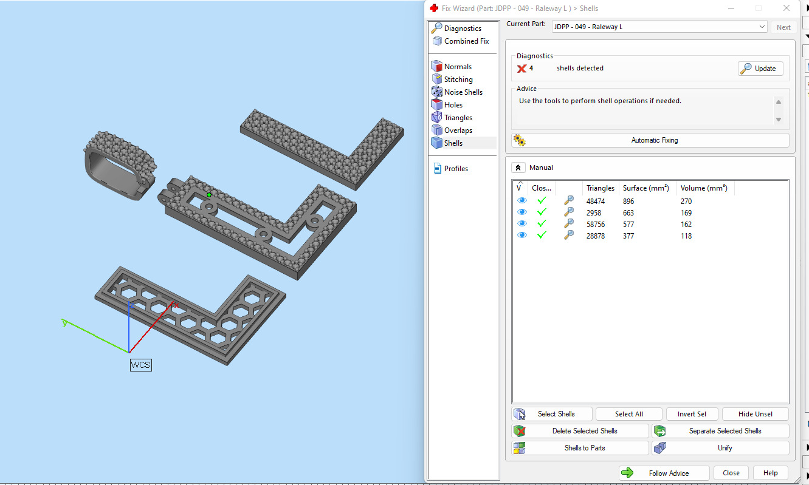The width and height of the screenshot is (809, 485).
Task: Zoom to the 28878-triangle shell
Action: pyautogui.click(x=568, y=236)
